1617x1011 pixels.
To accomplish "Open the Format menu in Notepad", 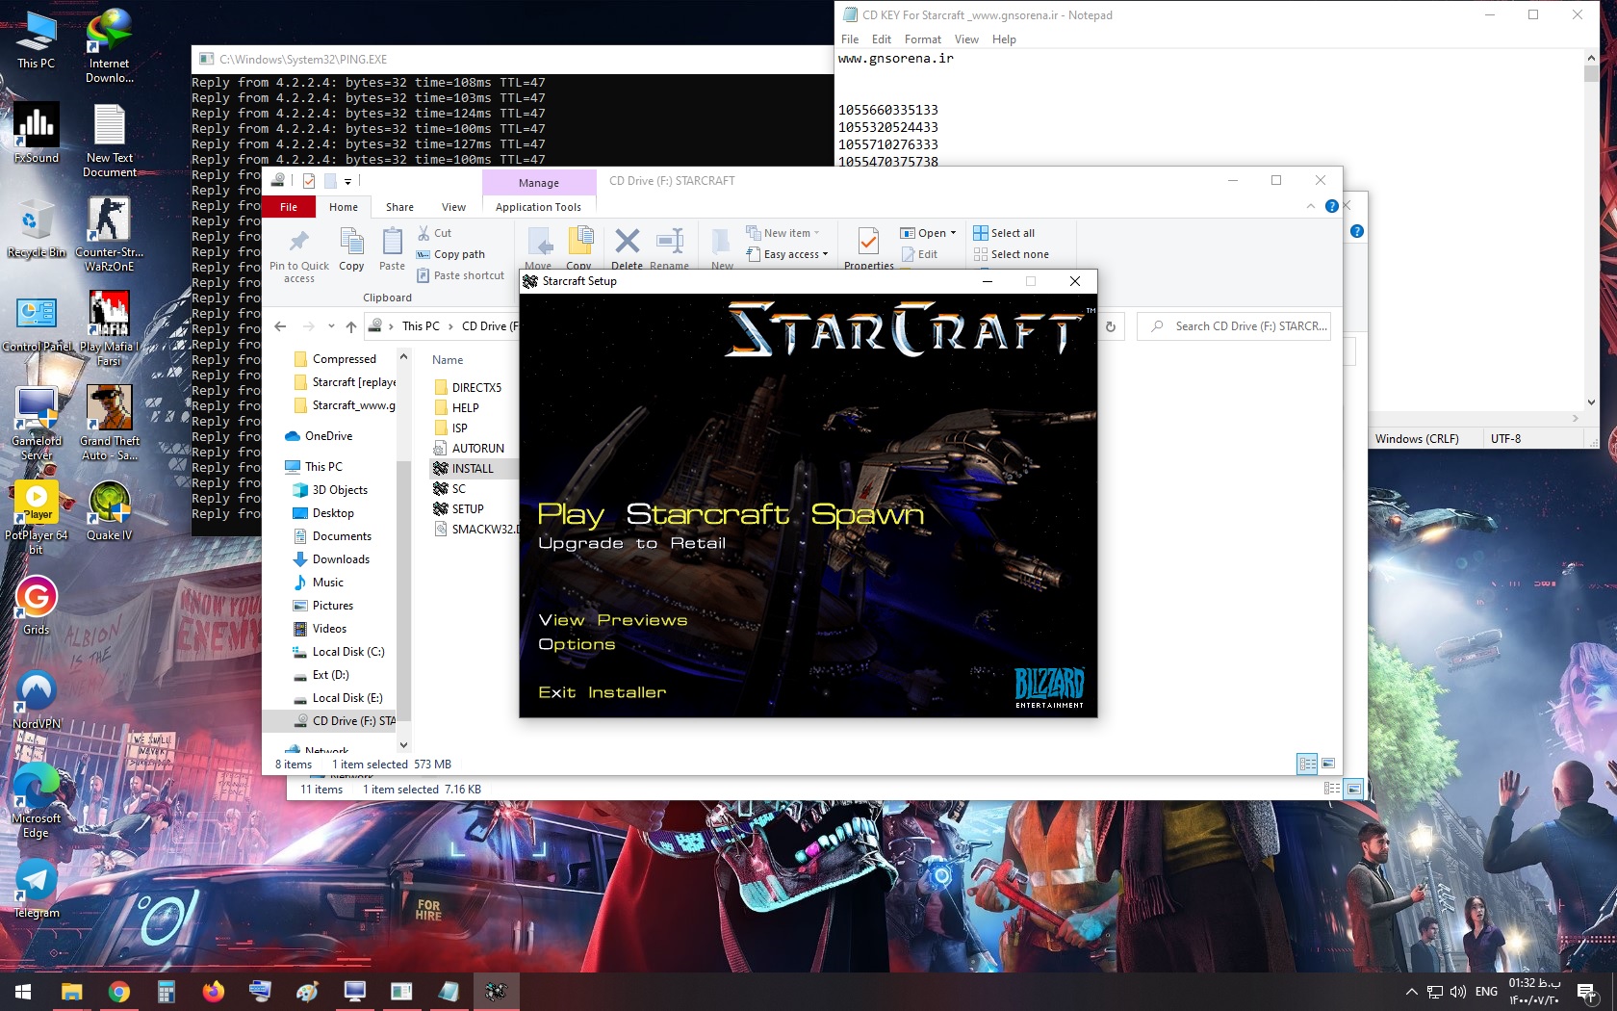I will pyautogui.click(x=922, y=39).
